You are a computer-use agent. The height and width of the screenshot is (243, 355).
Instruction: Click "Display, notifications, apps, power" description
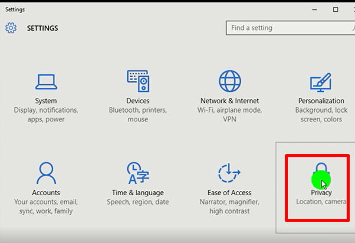[x=46, y=114]
